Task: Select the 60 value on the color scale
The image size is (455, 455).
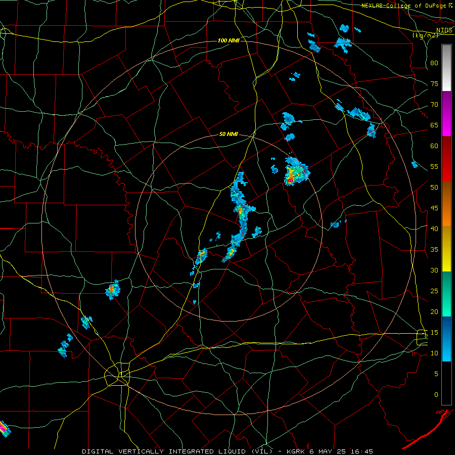Action: [434, 146]
